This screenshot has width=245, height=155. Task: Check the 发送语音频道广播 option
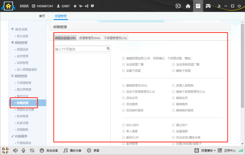[173, 64]
